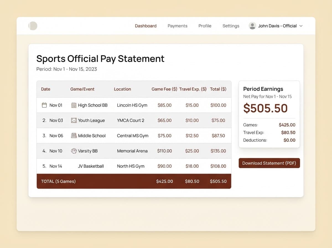332x248 pixels.
Task: Click the Deductions $0.00 value
Action: [289, 140]
